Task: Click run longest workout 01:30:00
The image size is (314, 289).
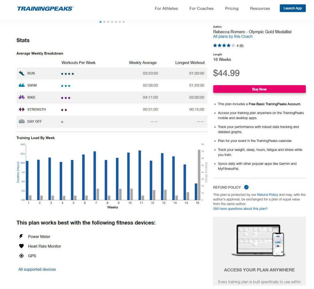Action: [197, 73]
